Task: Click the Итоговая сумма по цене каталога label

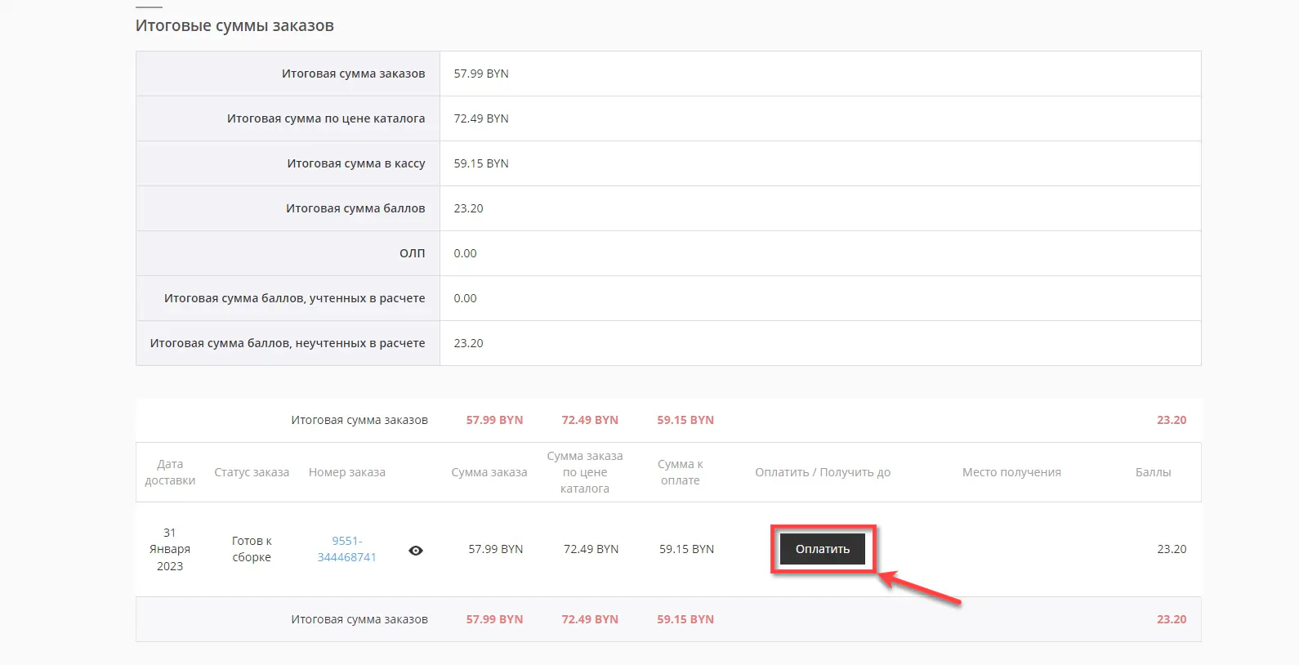Action: tap(325, 118)
